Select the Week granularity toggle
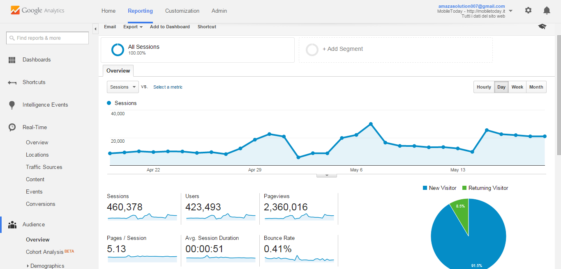Screen dimensions: 561x269 tap(517, 87)
